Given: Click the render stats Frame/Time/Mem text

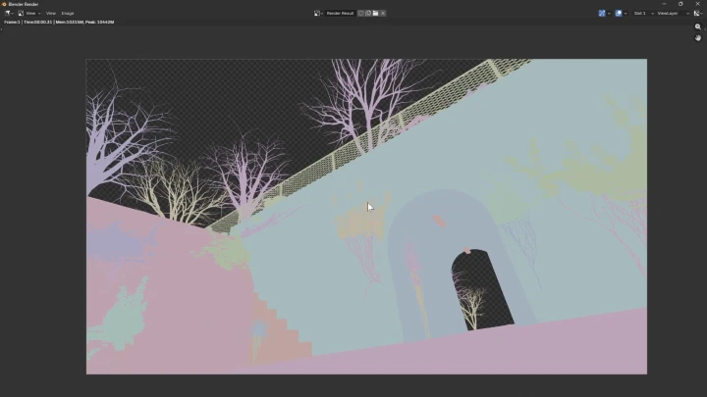Looking at the screenshot, I should 59,22.
